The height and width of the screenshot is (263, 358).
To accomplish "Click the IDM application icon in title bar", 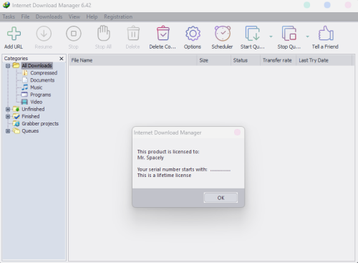I will click(x=6, y=5).
